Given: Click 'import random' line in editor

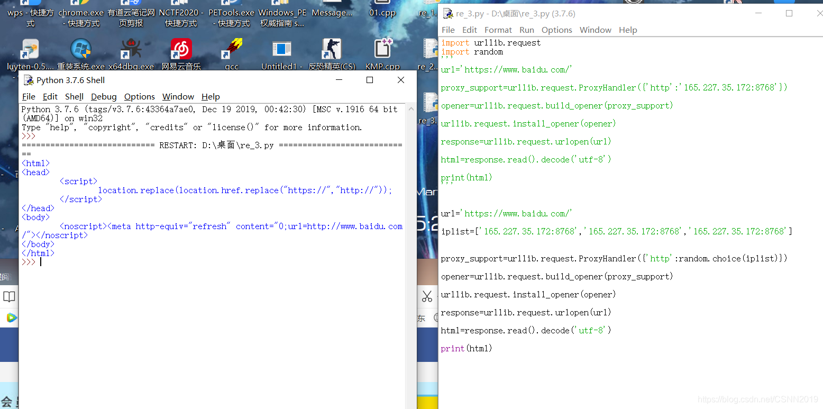Looking at the screenshot, I should (x=472, y=52).
